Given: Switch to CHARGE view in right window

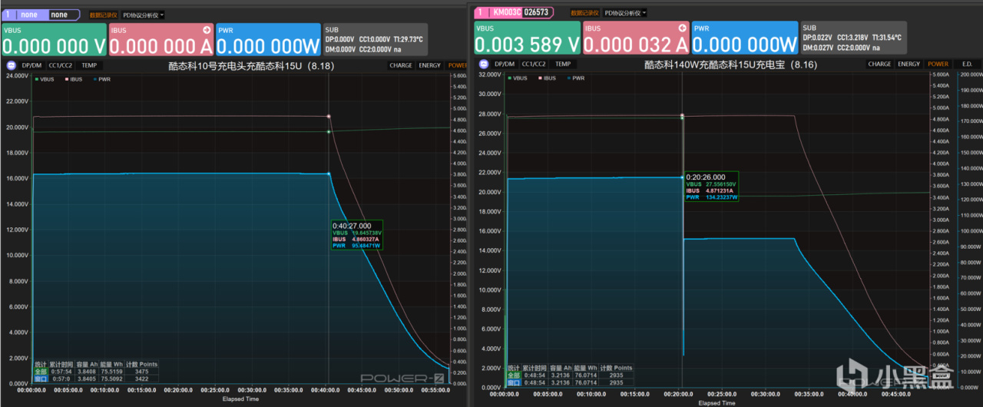Looking at the screenshot, I should coord(879,65).
